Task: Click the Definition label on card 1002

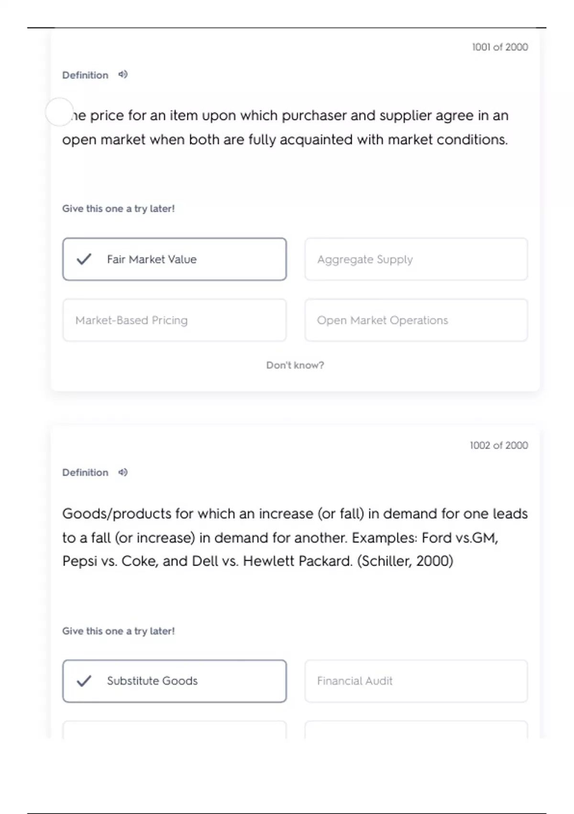Action: point(85,473)
